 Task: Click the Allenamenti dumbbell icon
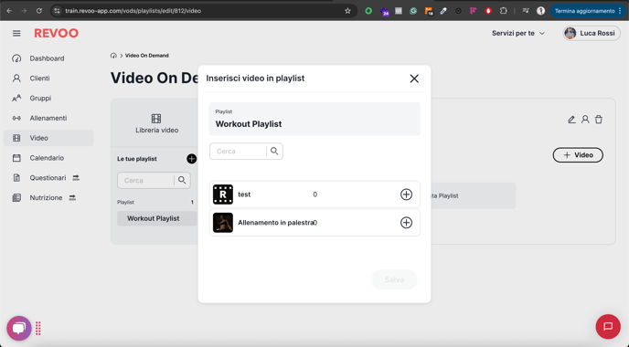(x=16, y=118)
